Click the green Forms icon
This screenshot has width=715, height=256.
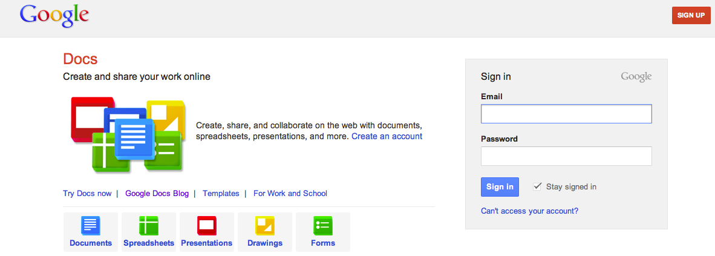323,226
